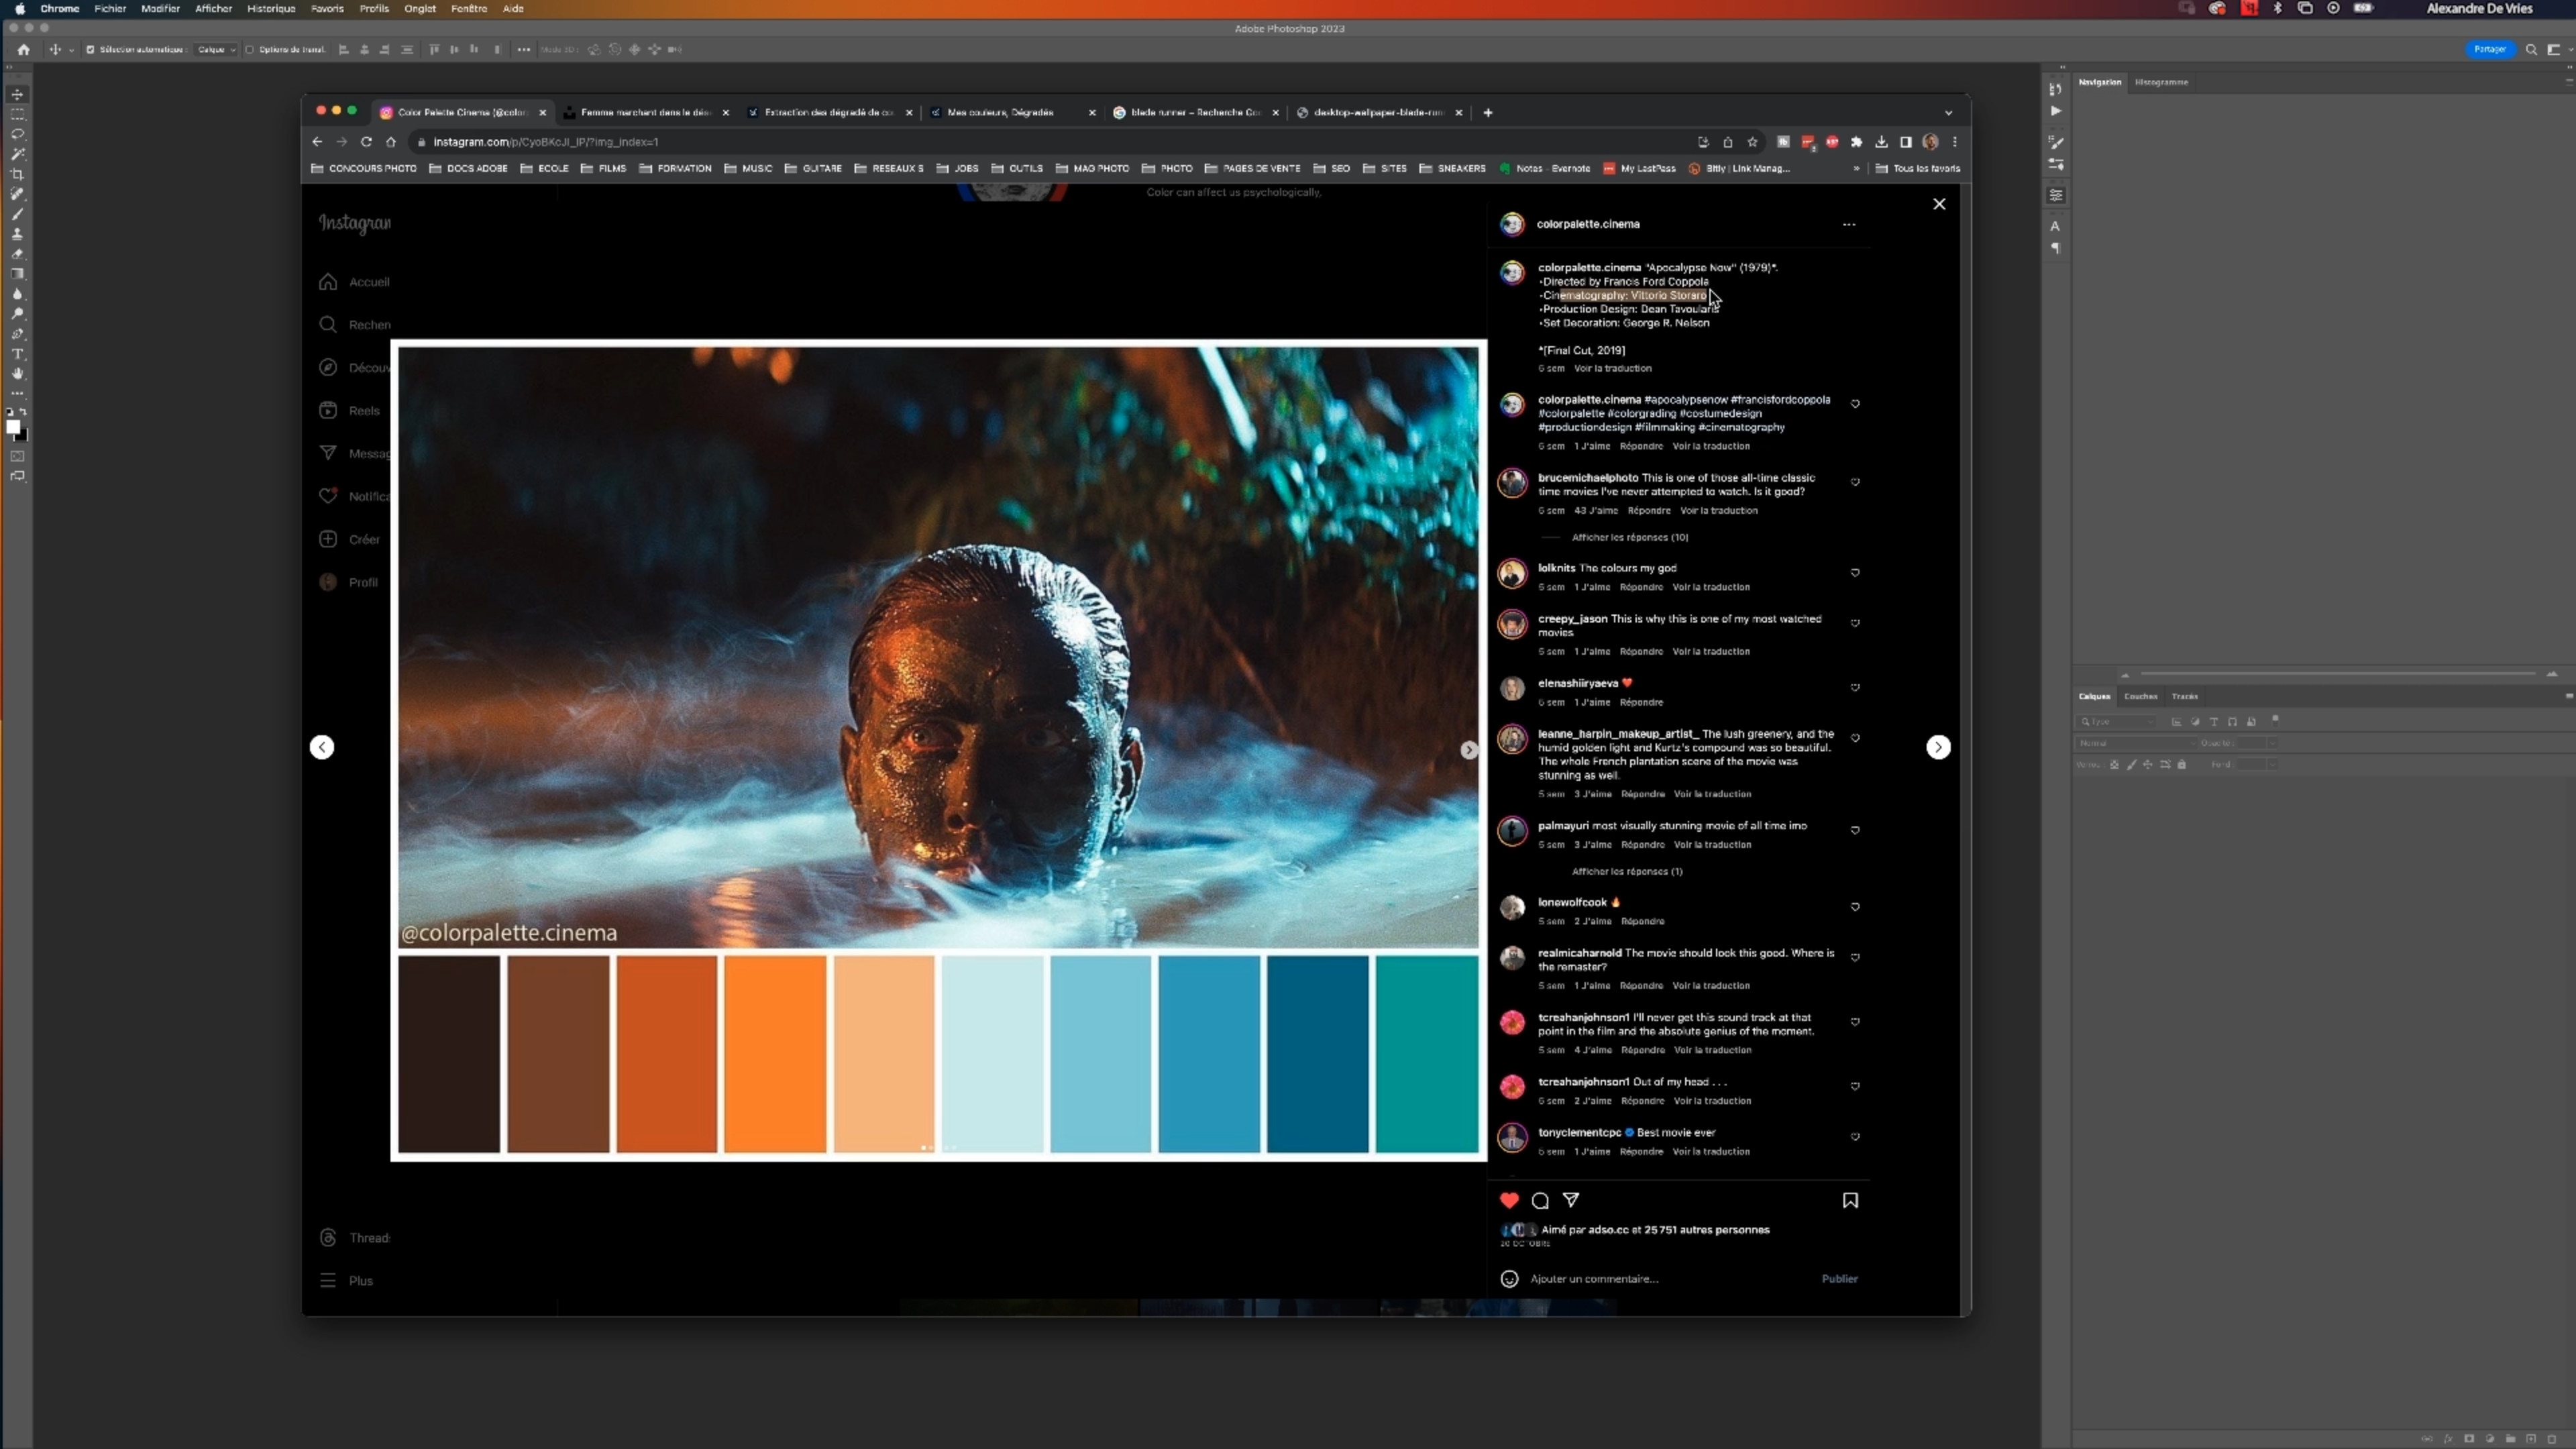Select the Gradient tool

17,274
